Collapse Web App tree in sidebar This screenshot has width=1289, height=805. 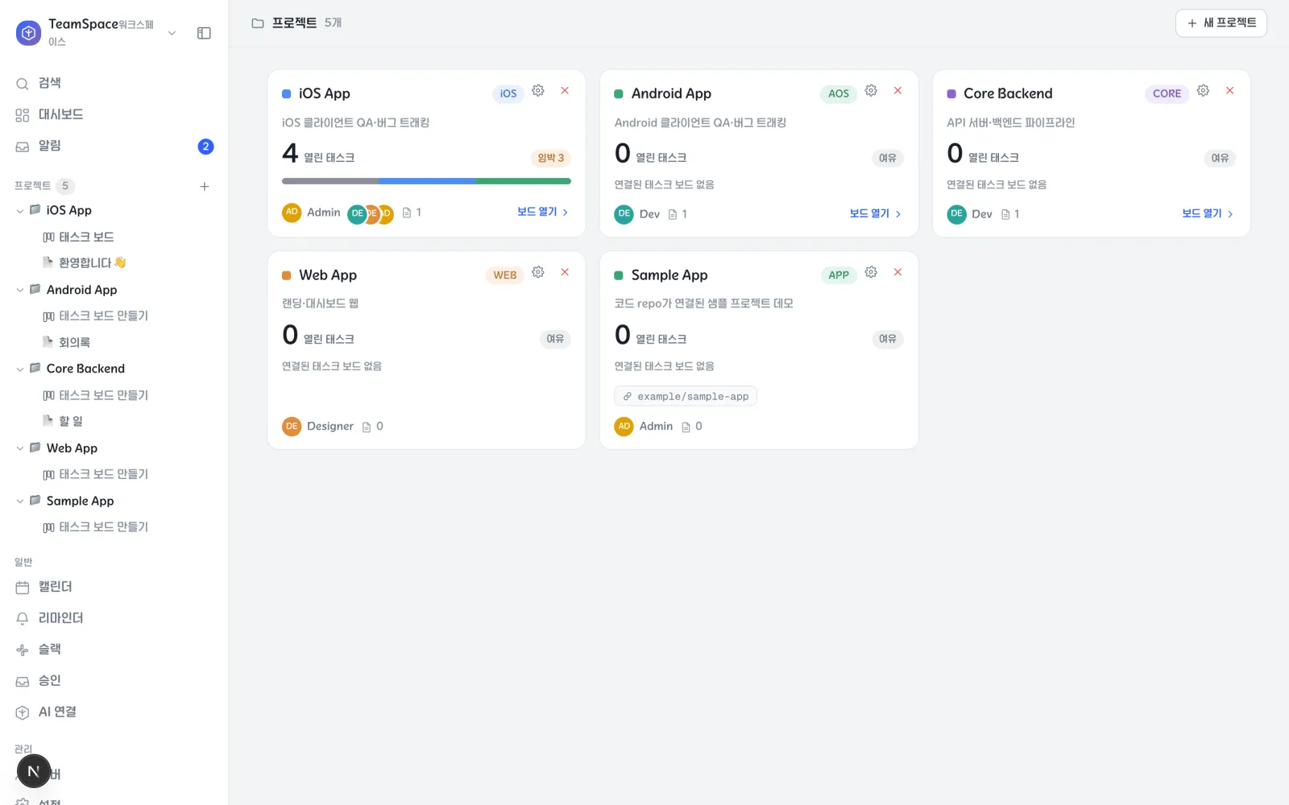20,448
